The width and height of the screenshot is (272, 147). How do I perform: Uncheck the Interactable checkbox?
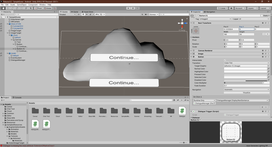[225, 60]
